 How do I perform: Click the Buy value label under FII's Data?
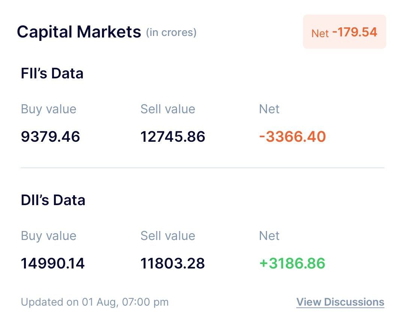pos(48,109)
